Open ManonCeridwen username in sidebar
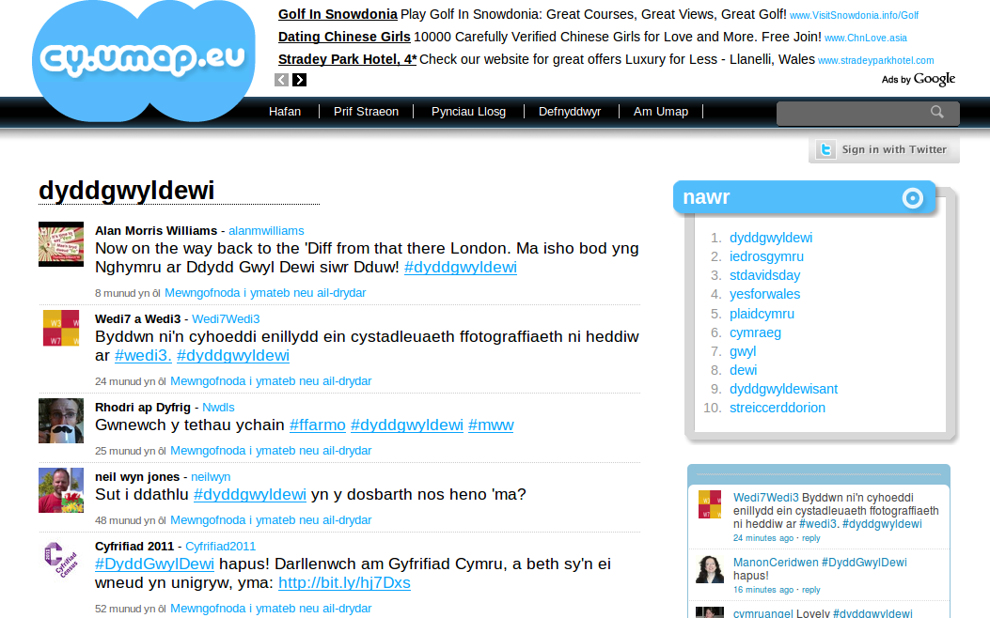Image resolution: width=990 pixels, height=618 pixels. (776, 563)
